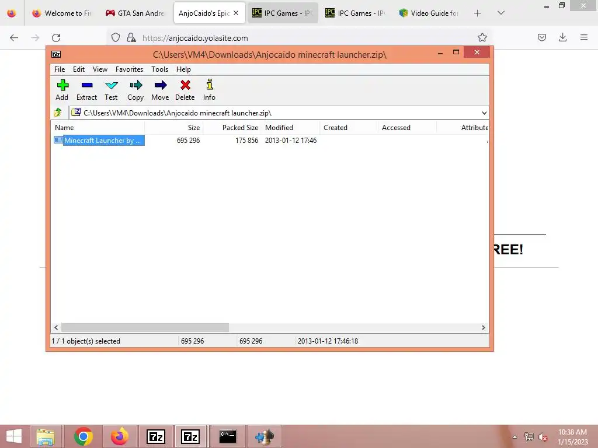Click the file size value 695 296
The width and height of the screenshot is (598, 448).
(188, 140)
